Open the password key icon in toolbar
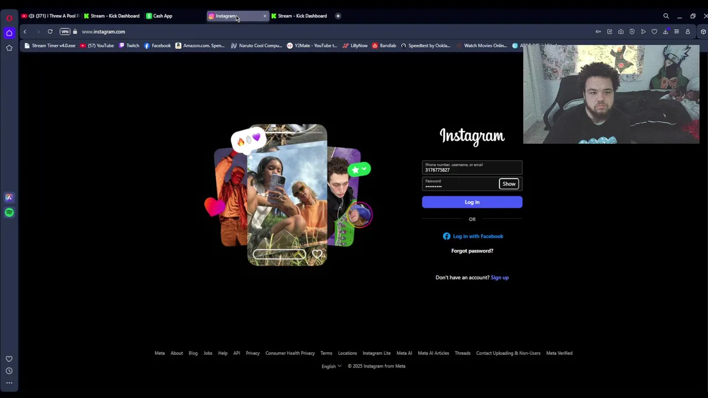 598,32
